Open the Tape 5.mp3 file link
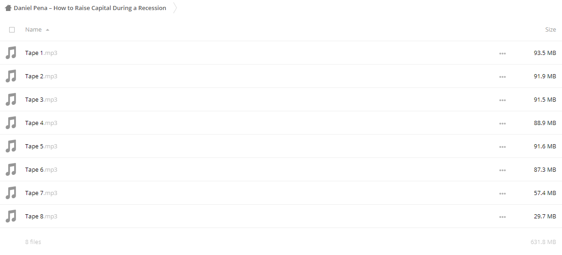562x255 pixels. pyautogui.click(x=41, y=146)
